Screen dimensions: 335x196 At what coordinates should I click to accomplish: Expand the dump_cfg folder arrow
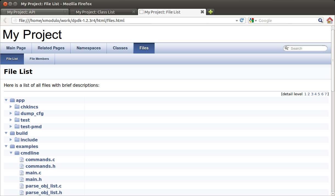11,113
